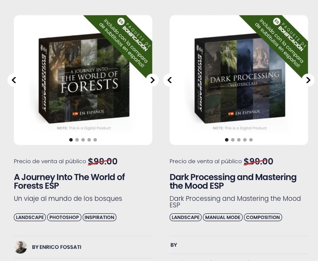318x261 pixels.
Task: Click the COMPOSITION tag
Action: pyautogui.click(x=263, y=217)
